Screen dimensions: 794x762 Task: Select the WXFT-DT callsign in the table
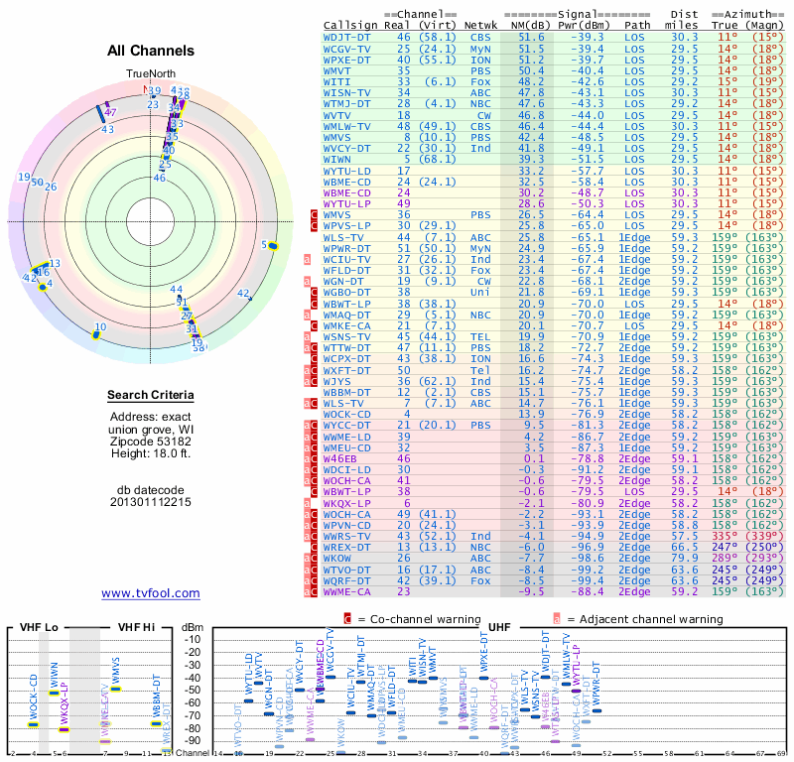coord(346,370)
